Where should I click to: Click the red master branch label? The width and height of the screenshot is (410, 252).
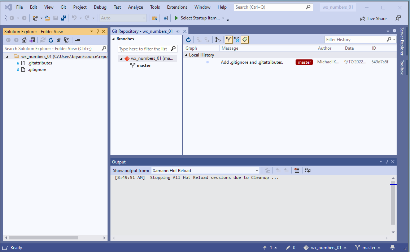pos(304,62)
